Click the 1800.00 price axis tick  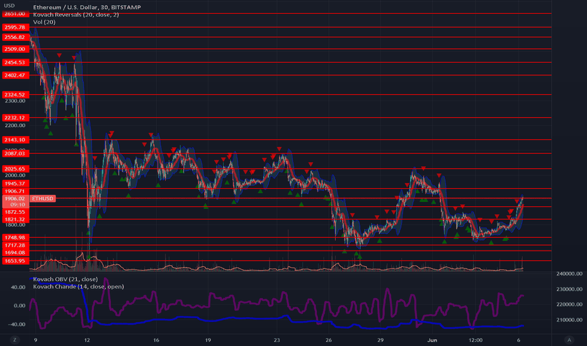[x=15, y=225]
